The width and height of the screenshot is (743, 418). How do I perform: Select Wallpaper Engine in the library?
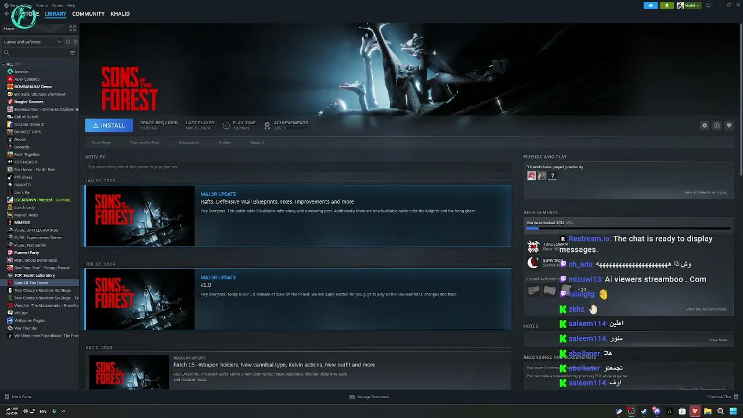tap(30, 320)
